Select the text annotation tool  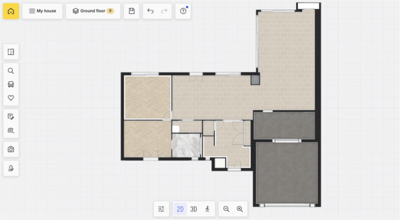coord(11,117)
